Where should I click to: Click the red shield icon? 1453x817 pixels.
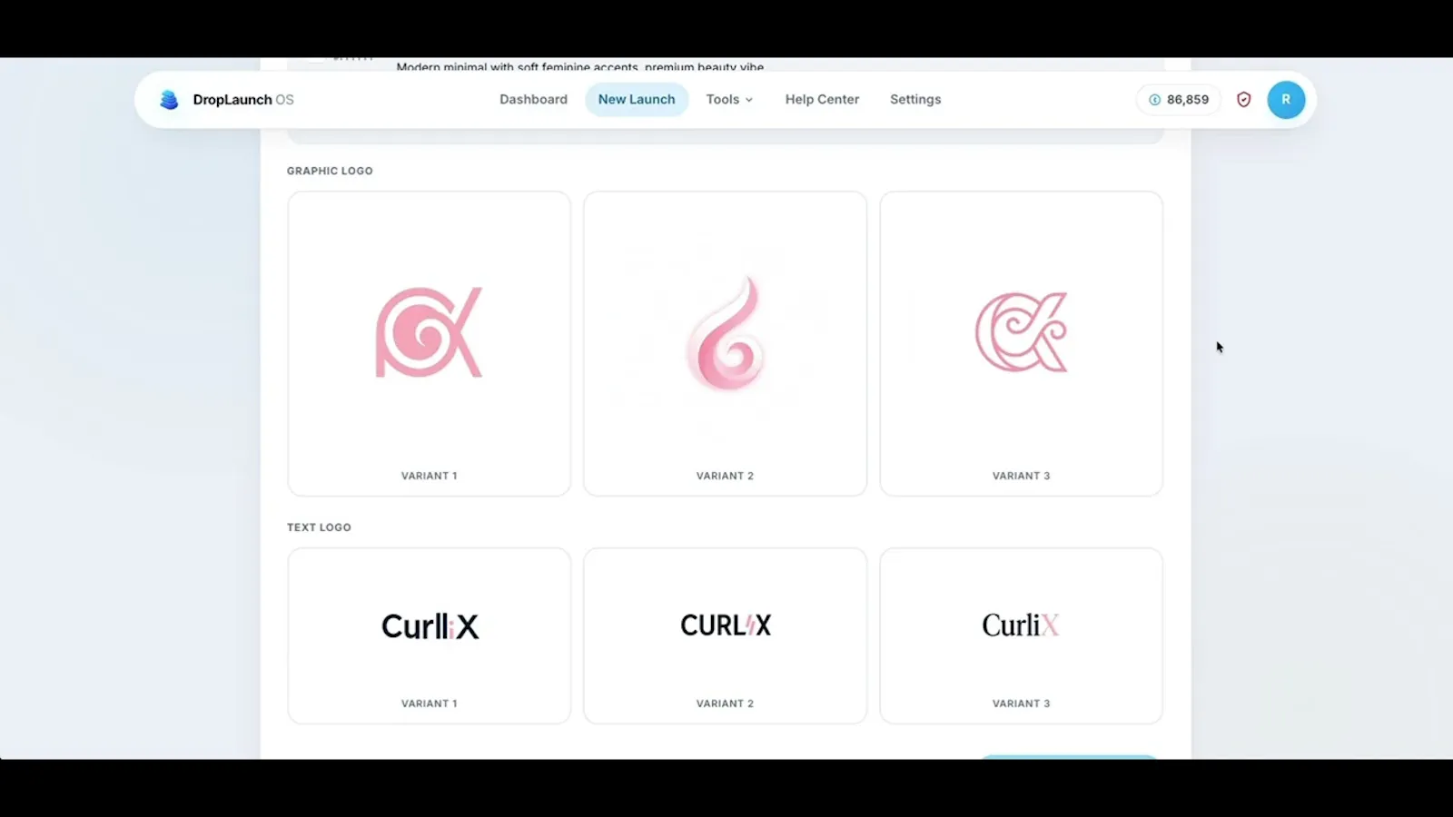coord(1244,100)
